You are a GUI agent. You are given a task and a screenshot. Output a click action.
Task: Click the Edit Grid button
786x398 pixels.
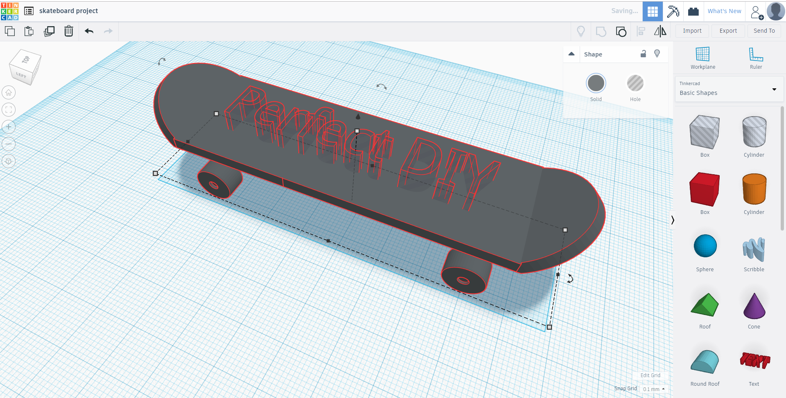tap(650, 376)
